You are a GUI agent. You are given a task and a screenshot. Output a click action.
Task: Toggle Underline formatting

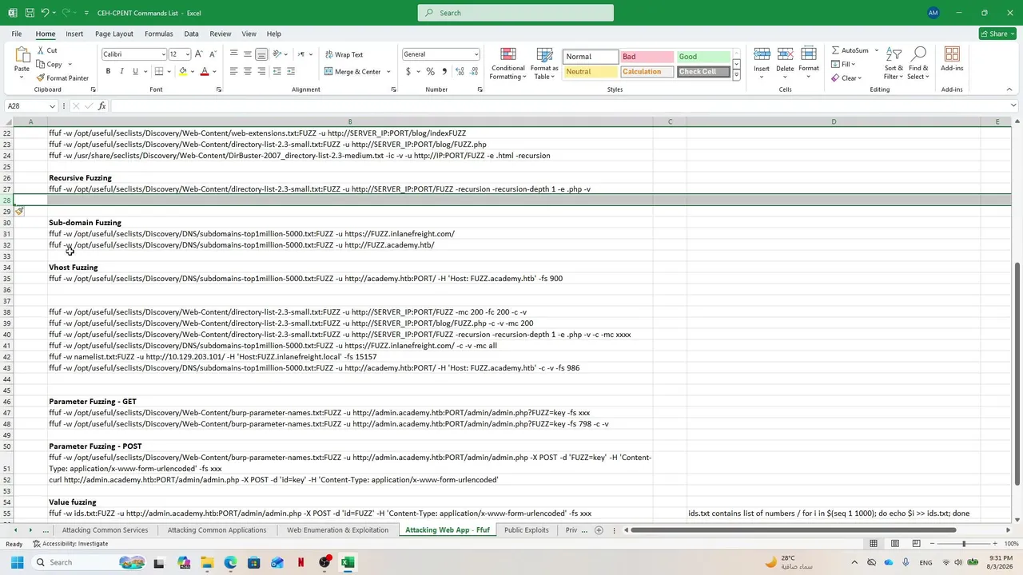(135, 71)
